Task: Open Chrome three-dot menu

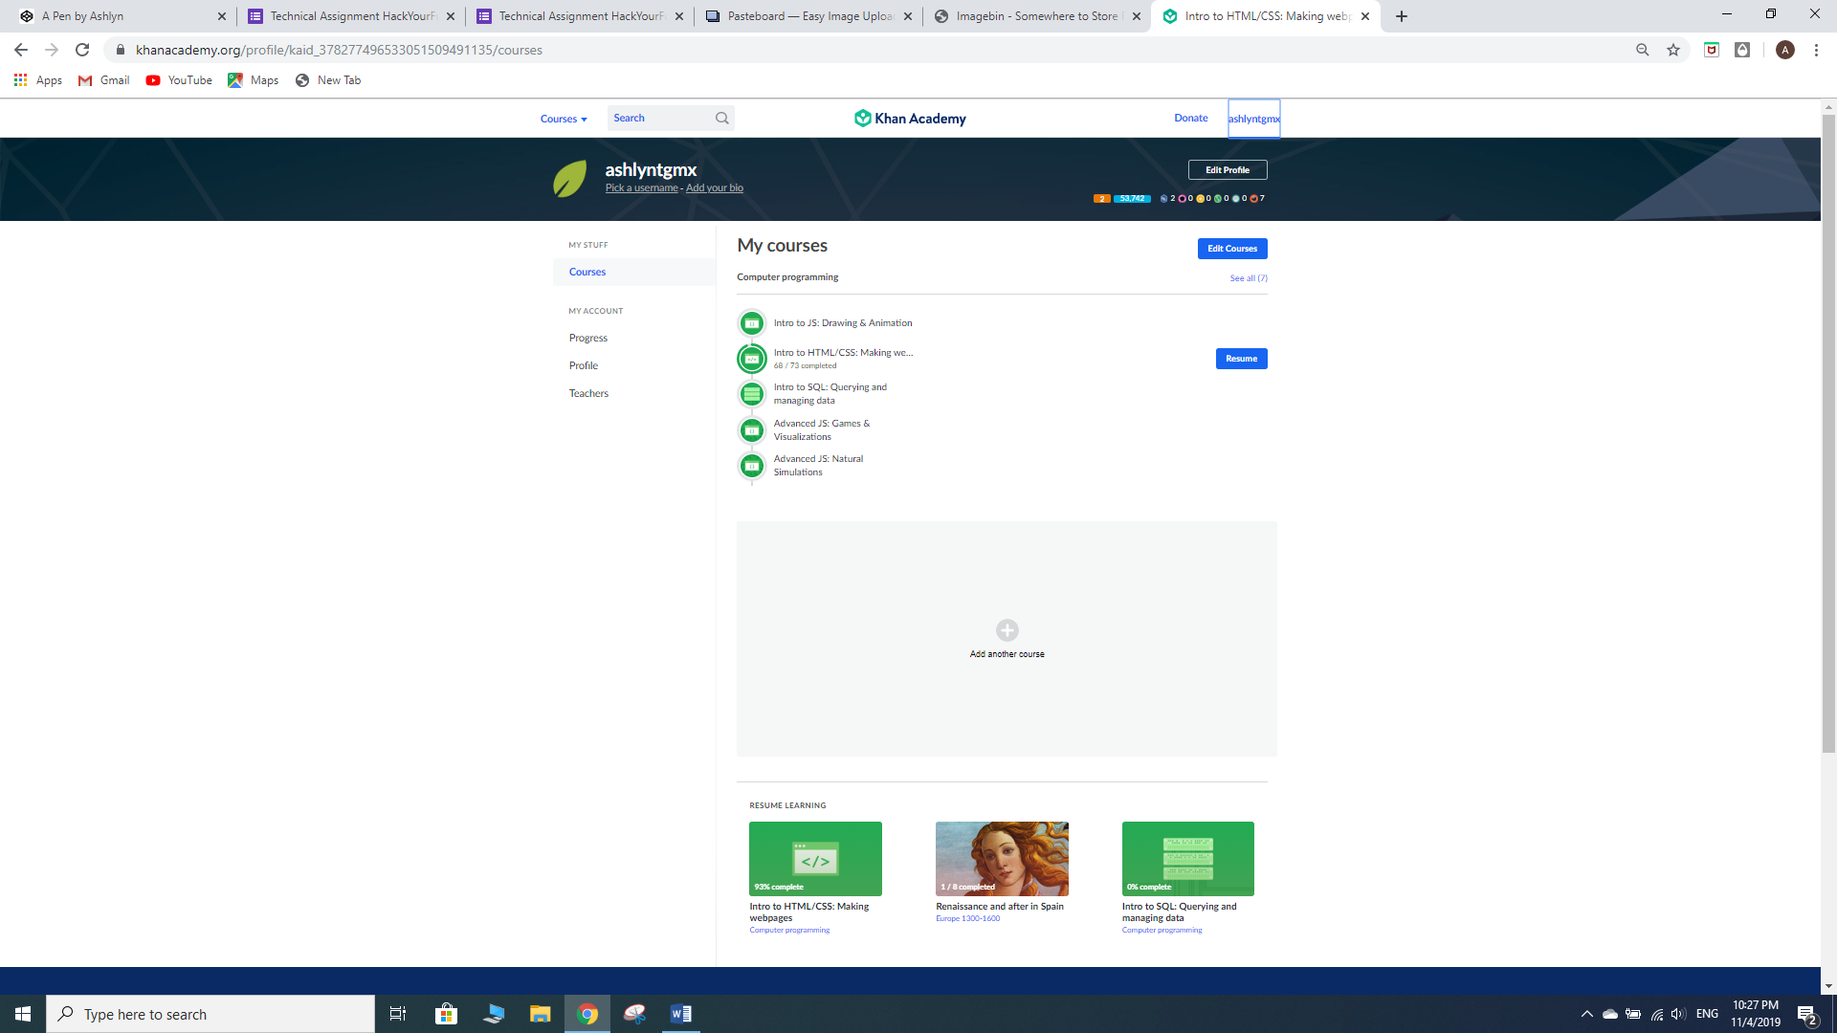Action: (x=1816, y=50)
